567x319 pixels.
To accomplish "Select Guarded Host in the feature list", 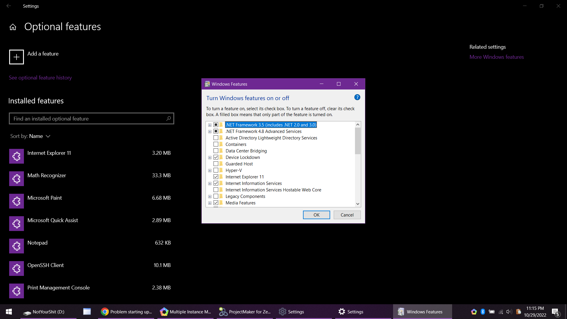I will (x=239, y=164).
